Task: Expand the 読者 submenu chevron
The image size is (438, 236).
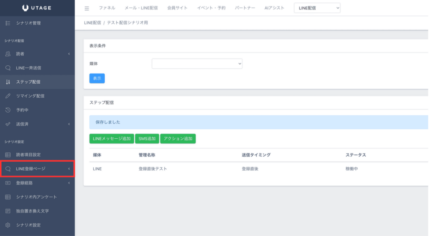Action: click(x=69, y=54)
